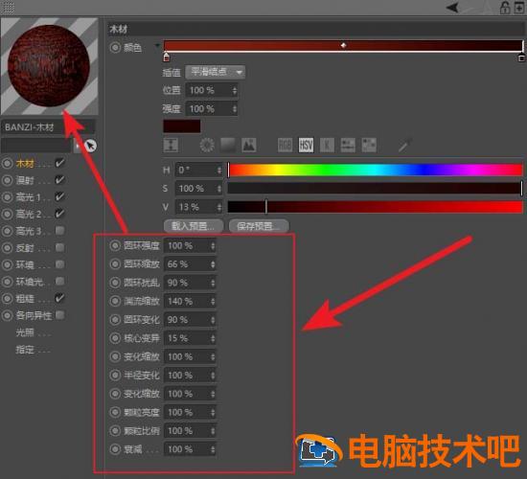Click the 位置 value stepper arrows

click(x=235, y=90)
